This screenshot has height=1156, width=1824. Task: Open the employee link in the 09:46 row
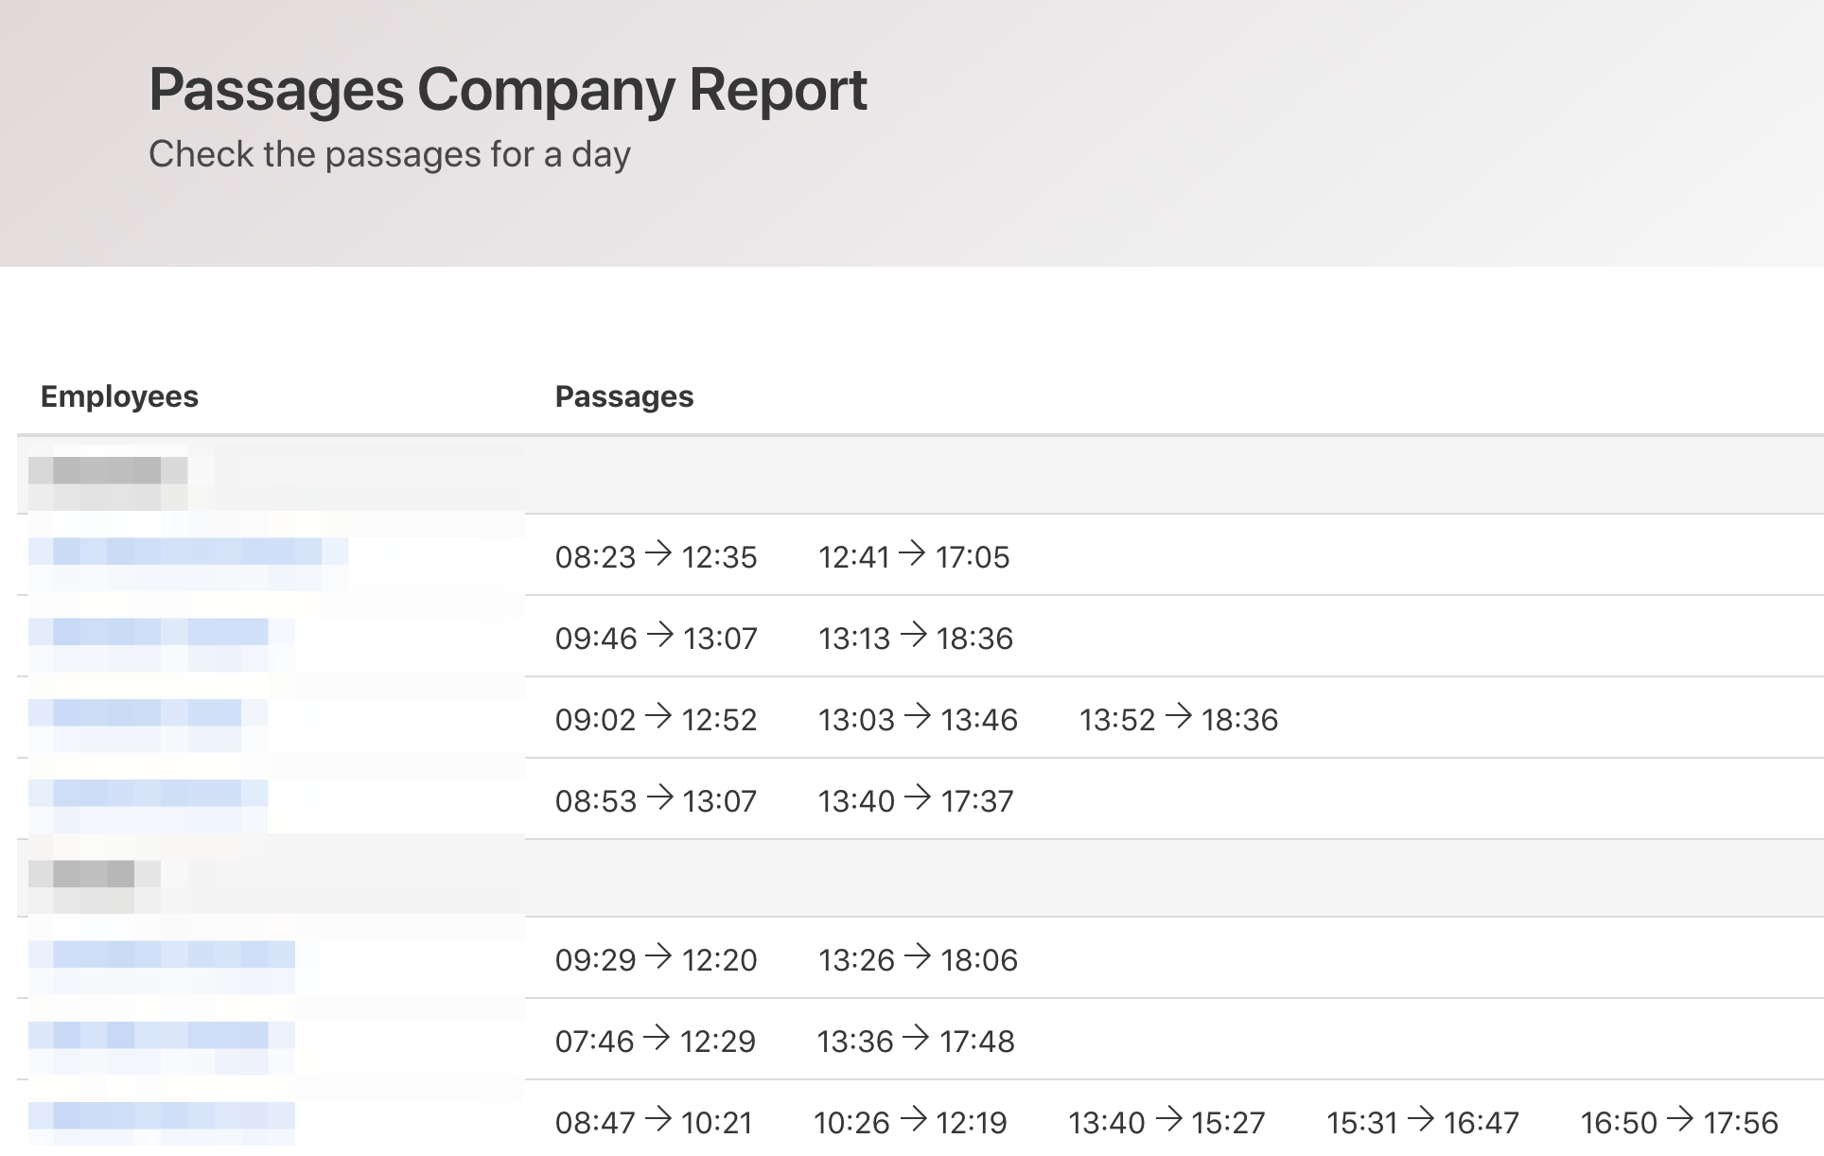(x=161, y=633)
